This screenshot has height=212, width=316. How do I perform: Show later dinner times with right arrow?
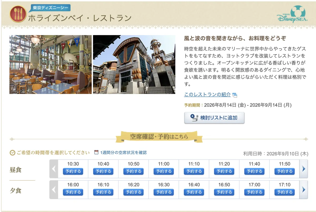tap(304, 190)
